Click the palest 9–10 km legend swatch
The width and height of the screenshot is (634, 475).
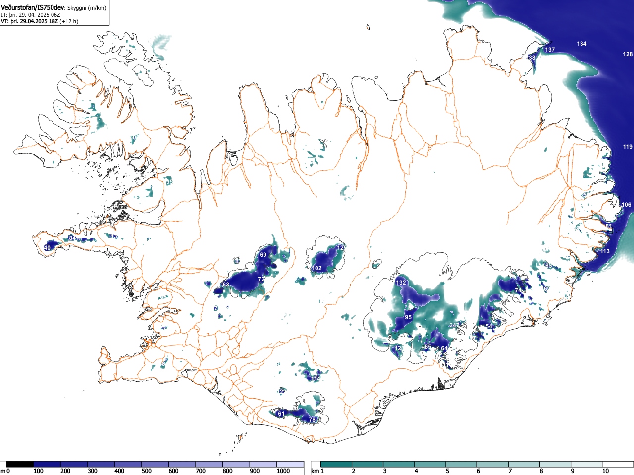pos(587,464)
